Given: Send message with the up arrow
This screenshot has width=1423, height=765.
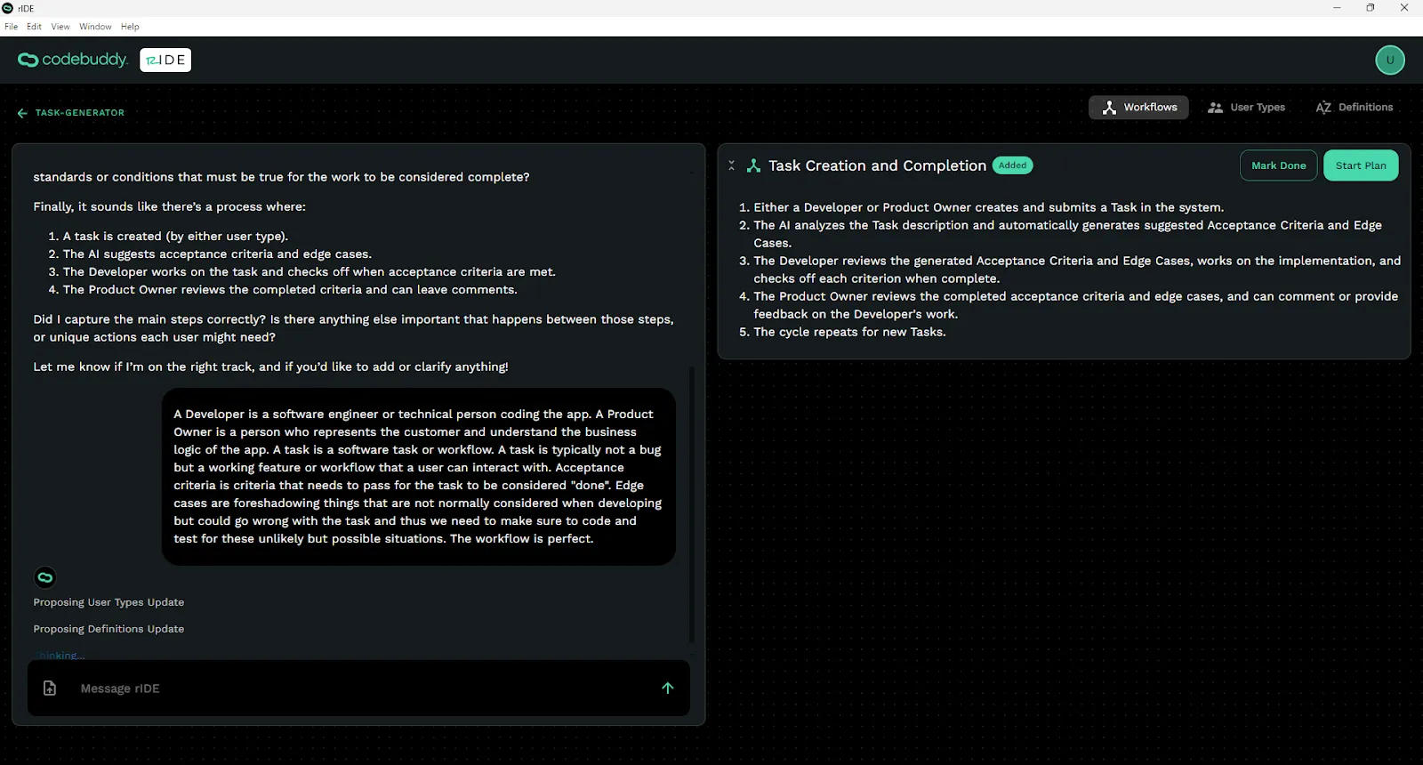Looking at the screenshot, I should (668, 688).
